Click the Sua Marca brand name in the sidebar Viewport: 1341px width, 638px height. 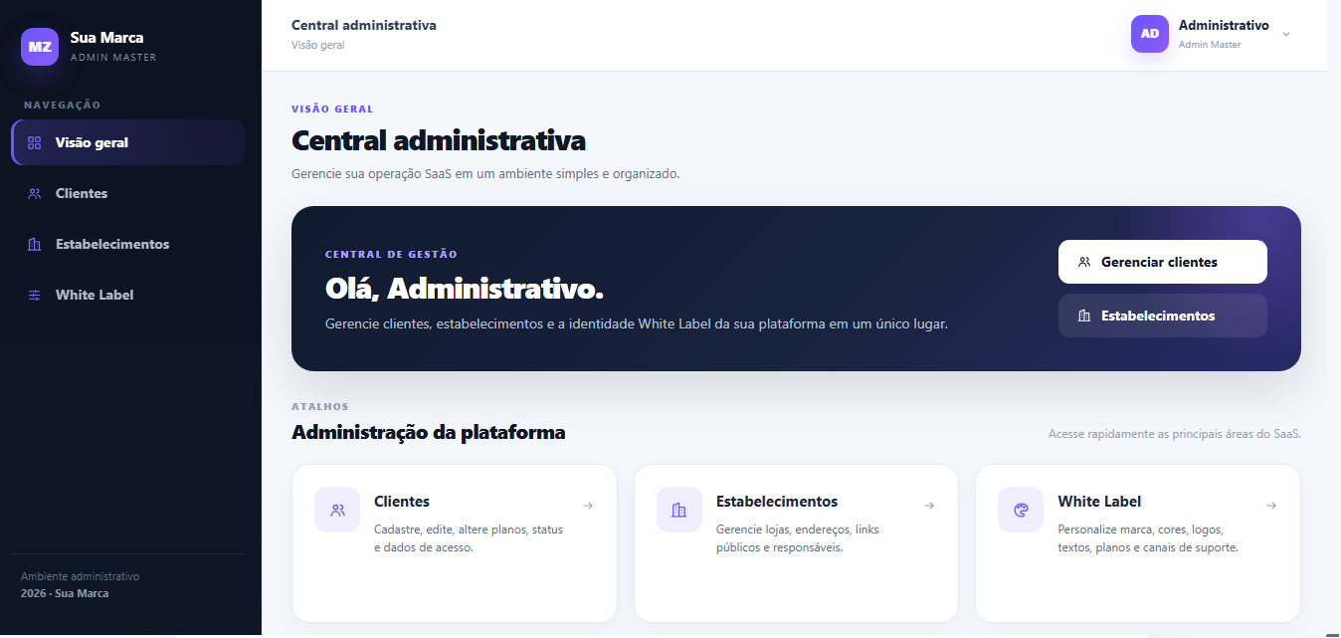click(x=106, y=38)
